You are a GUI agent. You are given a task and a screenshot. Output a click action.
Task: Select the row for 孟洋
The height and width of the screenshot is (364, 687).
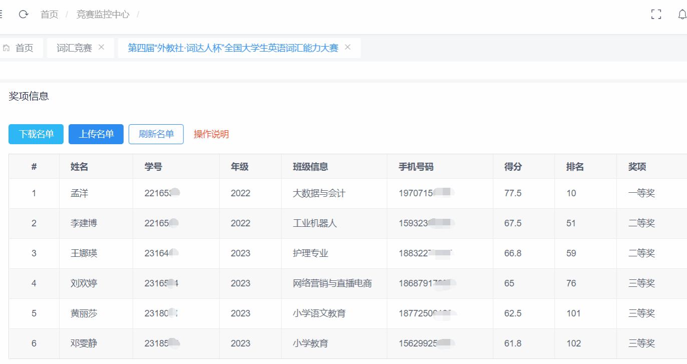(80, 193)
